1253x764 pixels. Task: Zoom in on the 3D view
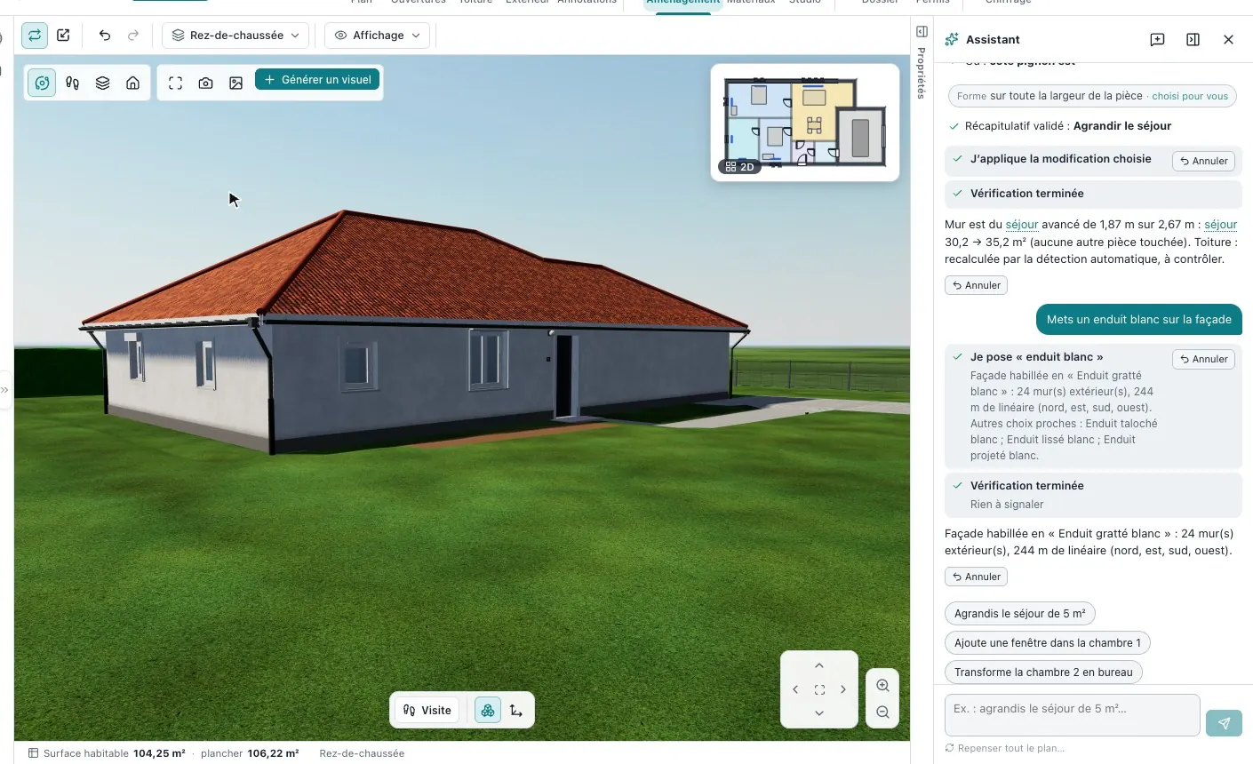(882, 686)
